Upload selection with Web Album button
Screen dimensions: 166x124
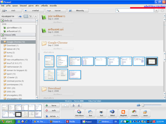[x=79, y=113]
